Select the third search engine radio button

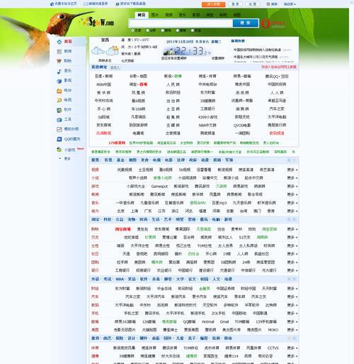(x=163, y=31)
